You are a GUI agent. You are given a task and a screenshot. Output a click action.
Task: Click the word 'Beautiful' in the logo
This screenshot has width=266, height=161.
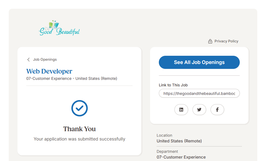68,32
